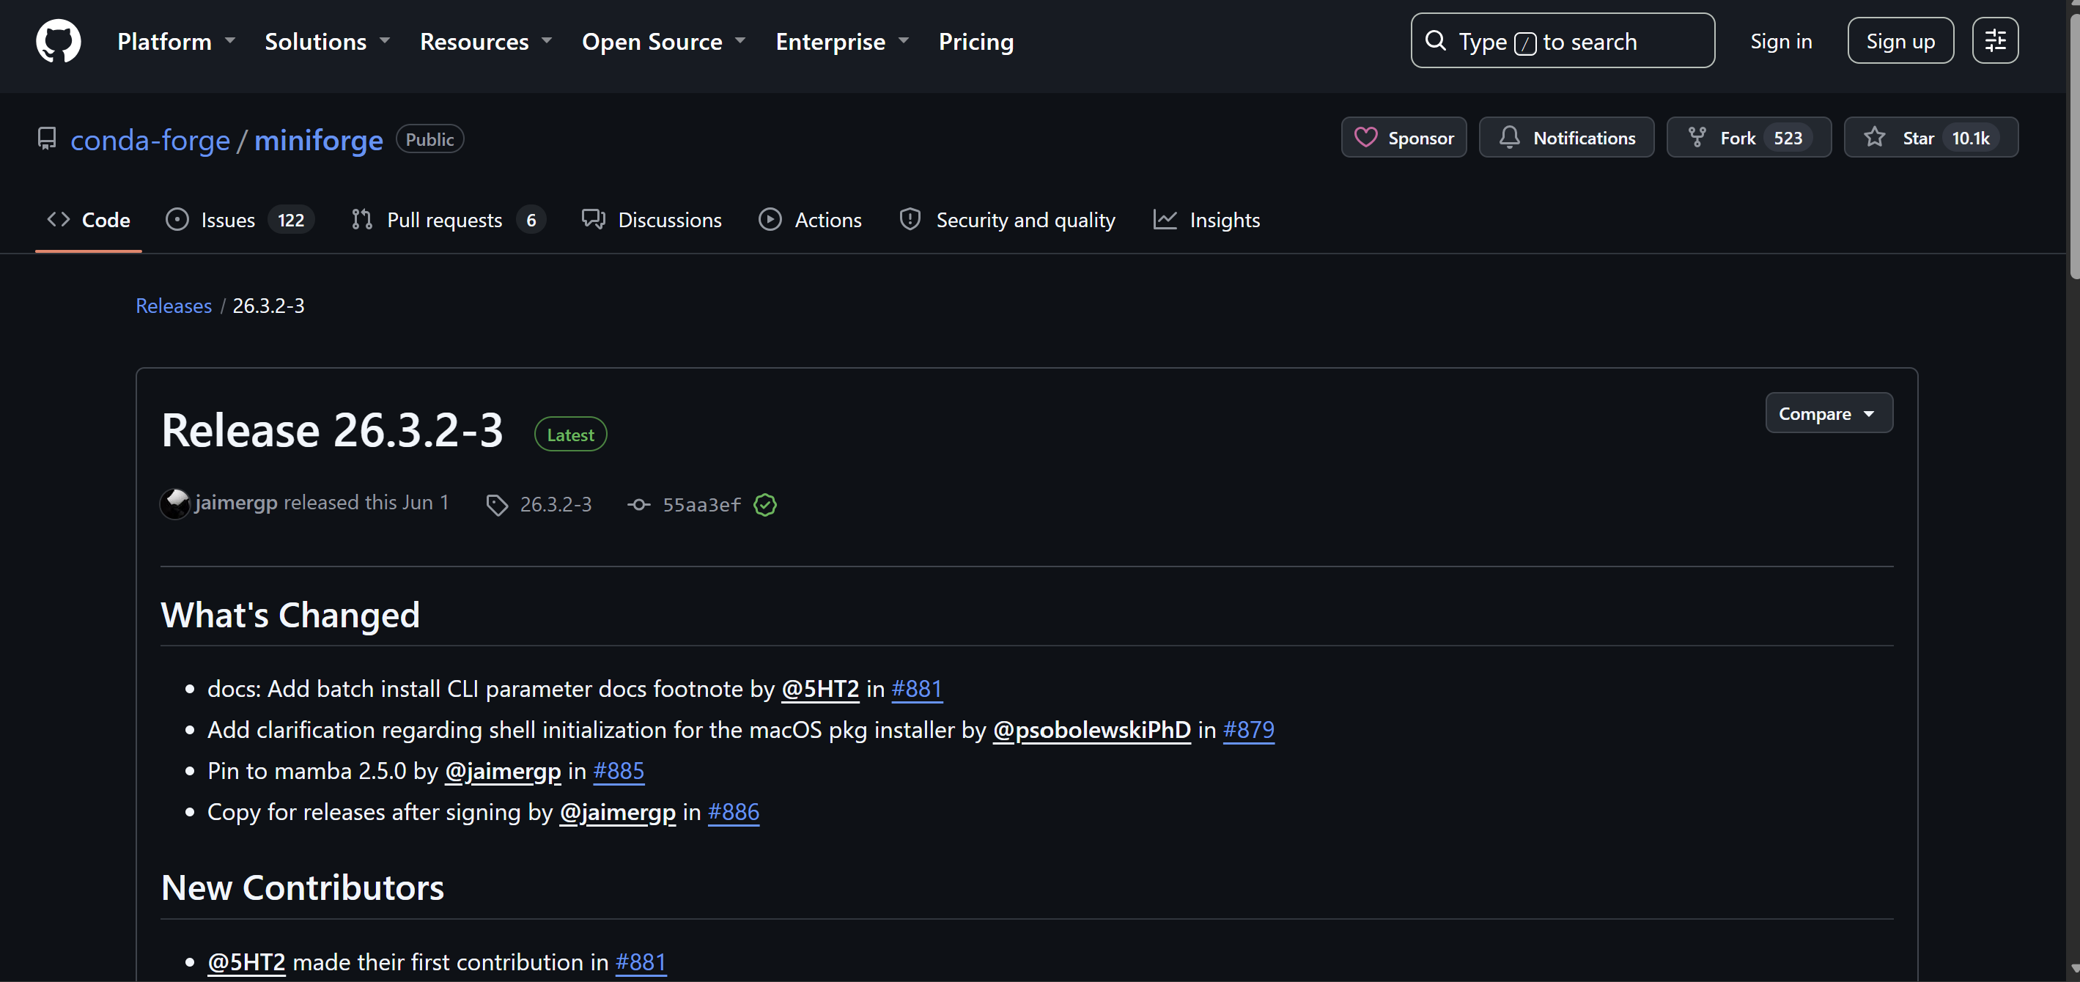Image resolution: width=2080 pixels, height=982 pixels.
Task: Go to the GitHub homepage via the Octocat logo
Action: 58,41
